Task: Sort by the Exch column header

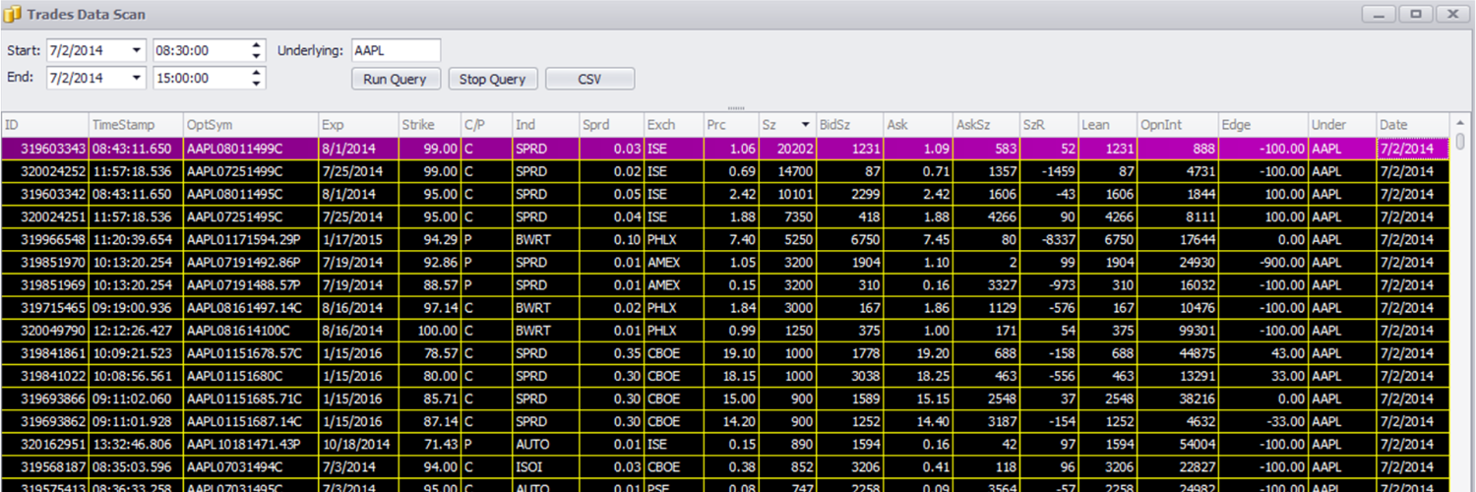Action: 673,125
